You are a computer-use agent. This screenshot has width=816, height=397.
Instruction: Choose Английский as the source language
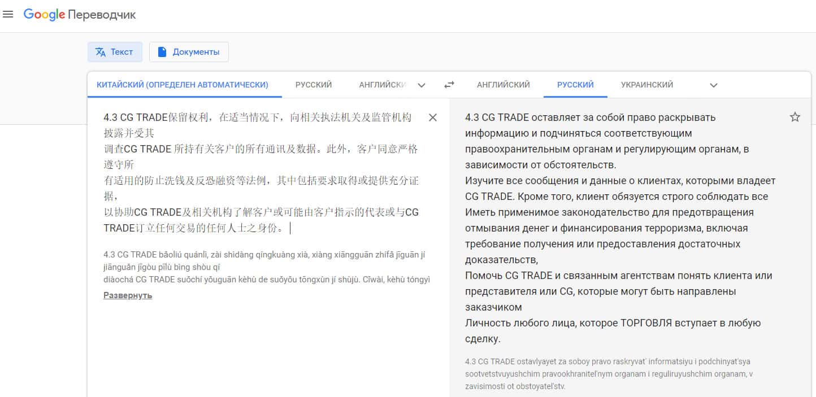(383, 85)
